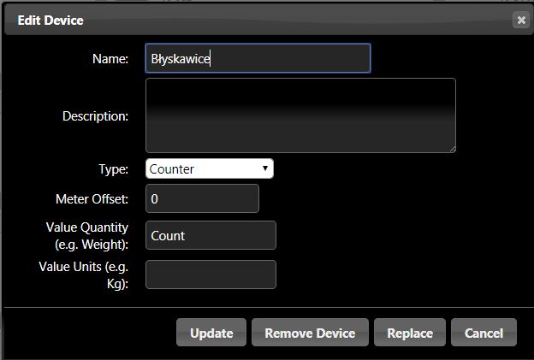Image resolution: width=534 pixels, height=360 pixels.
Task: Click the Update button
Action: pyautogui.click(x=211, y=333)
